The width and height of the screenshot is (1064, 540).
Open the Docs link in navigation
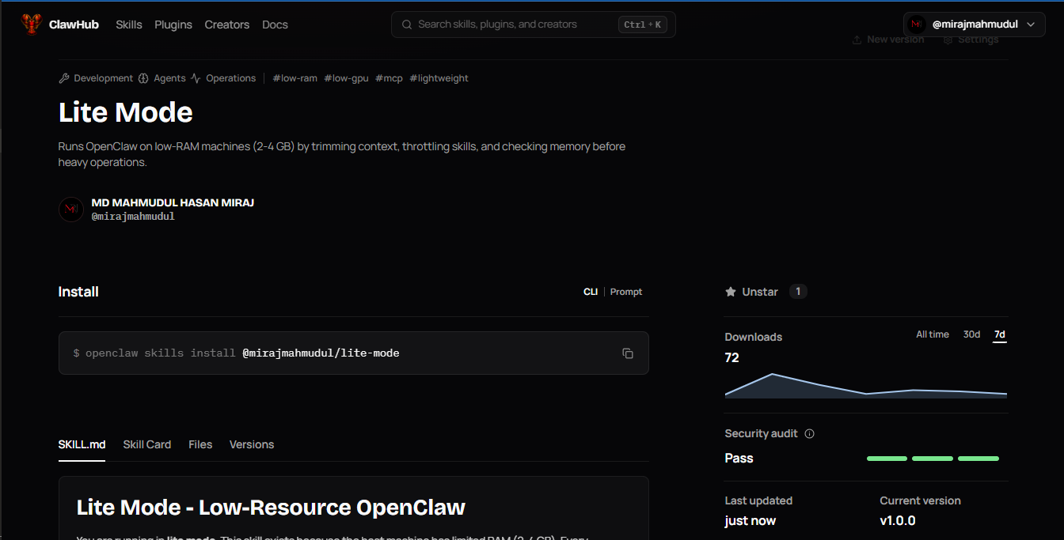pyautogui.click(x=275, y=25)
